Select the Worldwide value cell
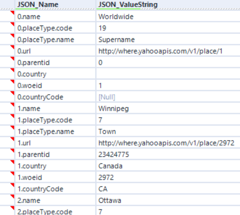This screenshot has width=240, height=215. pos(168,16)
